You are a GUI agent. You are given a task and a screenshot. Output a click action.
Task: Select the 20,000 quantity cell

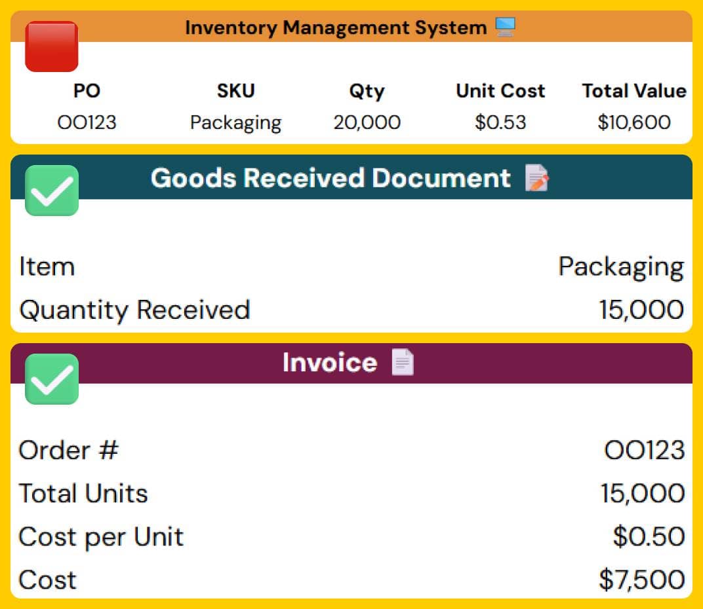coord(367,122)
